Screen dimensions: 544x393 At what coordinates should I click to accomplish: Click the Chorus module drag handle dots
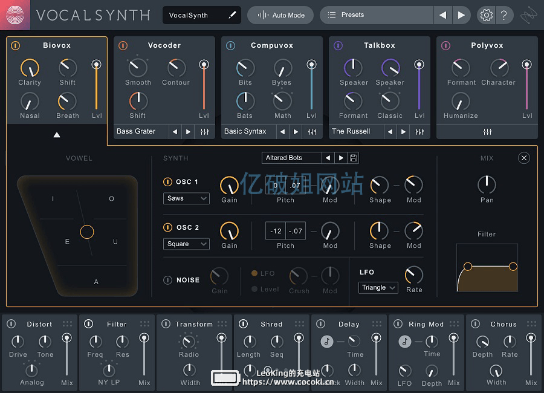coord(531,324)
